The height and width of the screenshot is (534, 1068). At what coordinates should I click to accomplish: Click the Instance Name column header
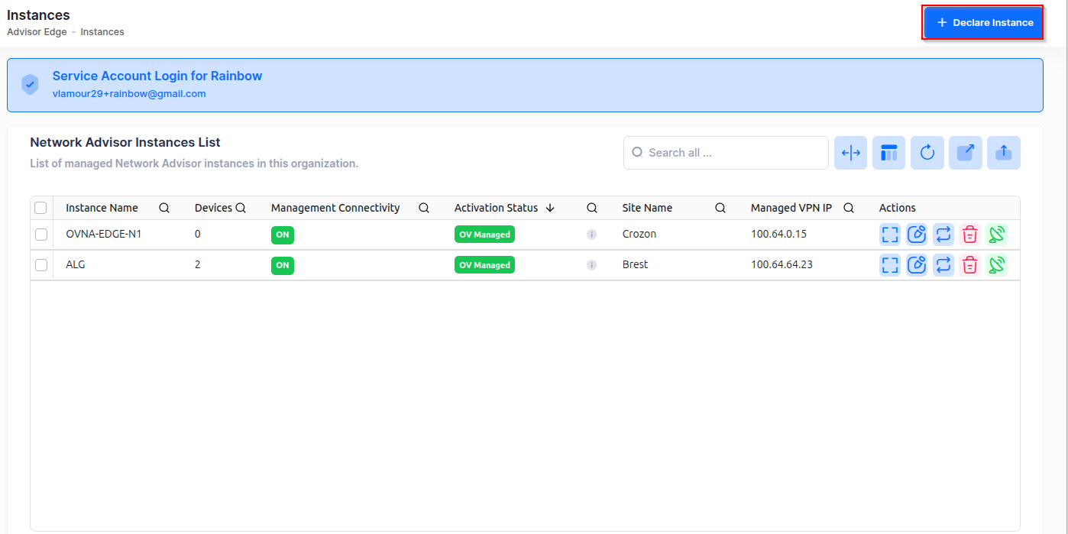pos(102,208)
